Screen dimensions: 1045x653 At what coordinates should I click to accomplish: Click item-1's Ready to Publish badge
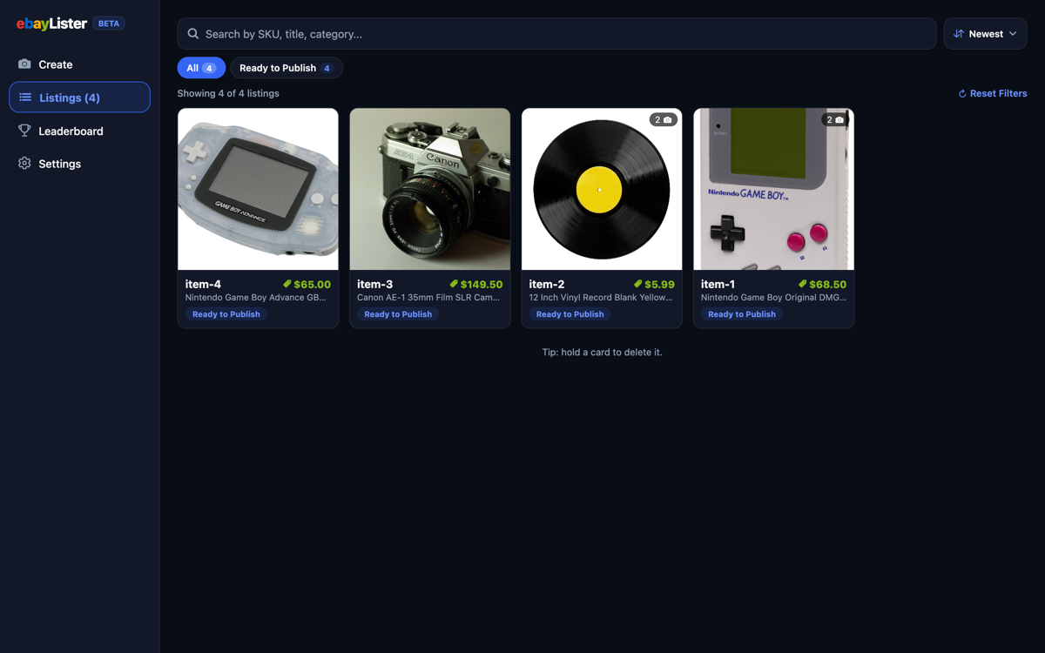pos(742,314)
